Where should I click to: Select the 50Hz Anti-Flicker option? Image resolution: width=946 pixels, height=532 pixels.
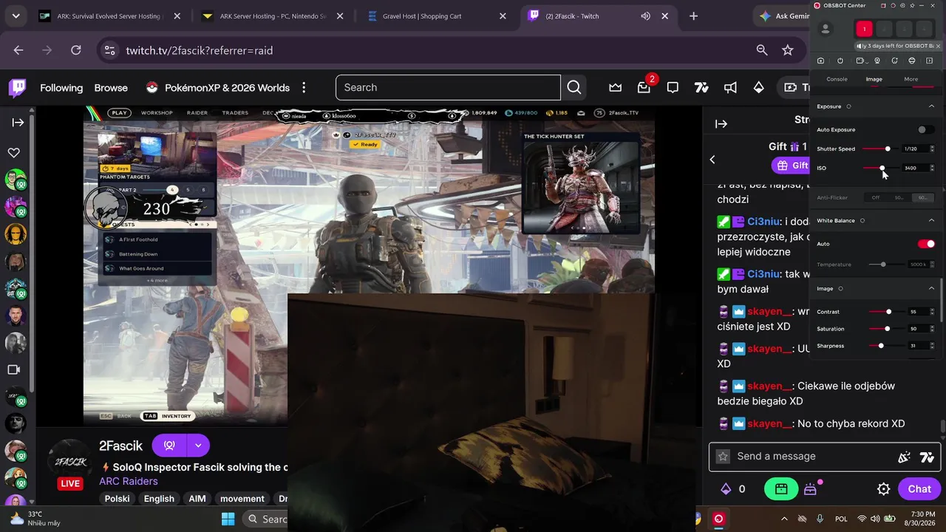(899, 198)
